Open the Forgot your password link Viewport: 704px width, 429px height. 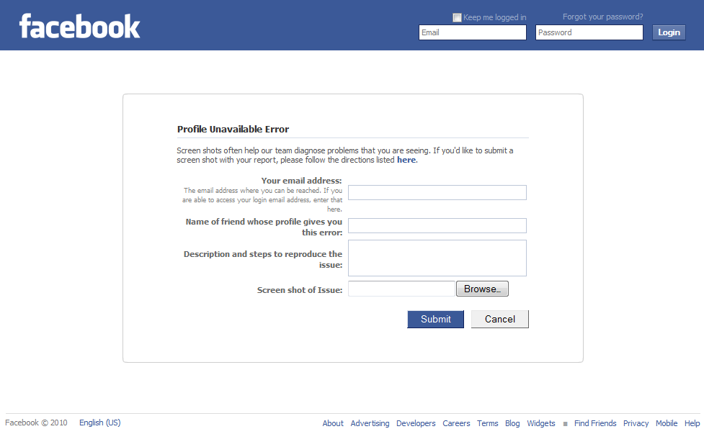coord(602,17)
